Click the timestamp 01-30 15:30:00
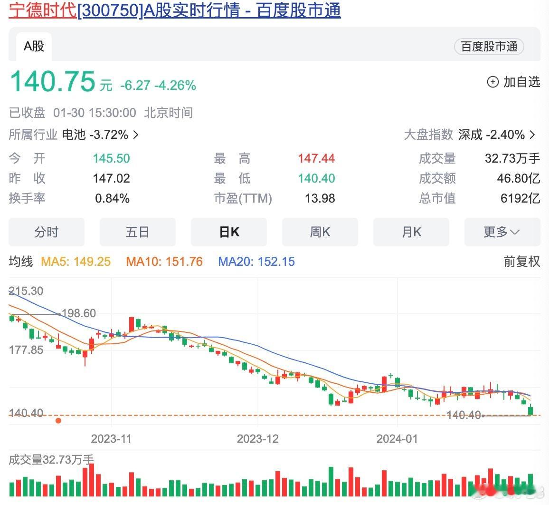The image size is (549, 505). 95,113
